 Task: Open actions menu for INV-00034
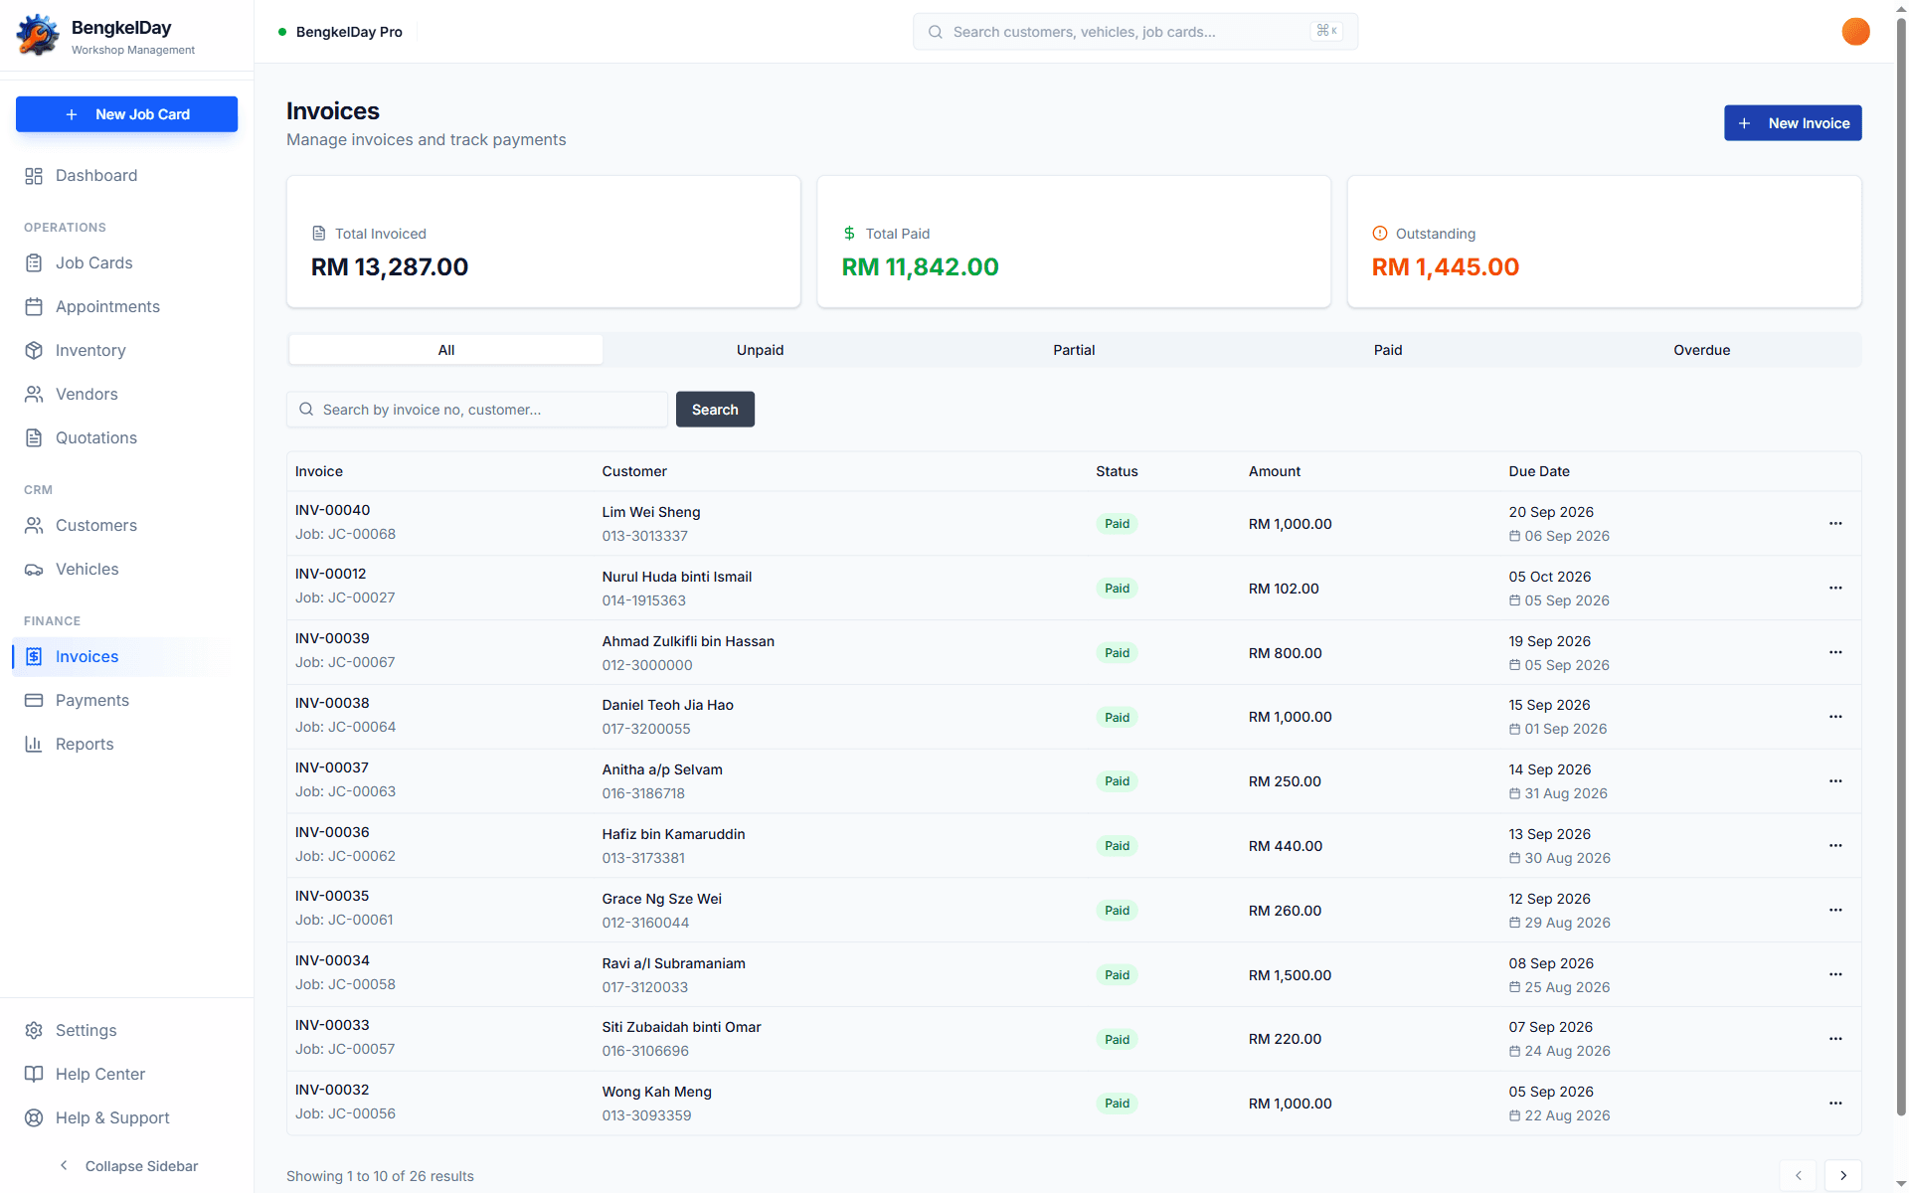point(1835,975)
